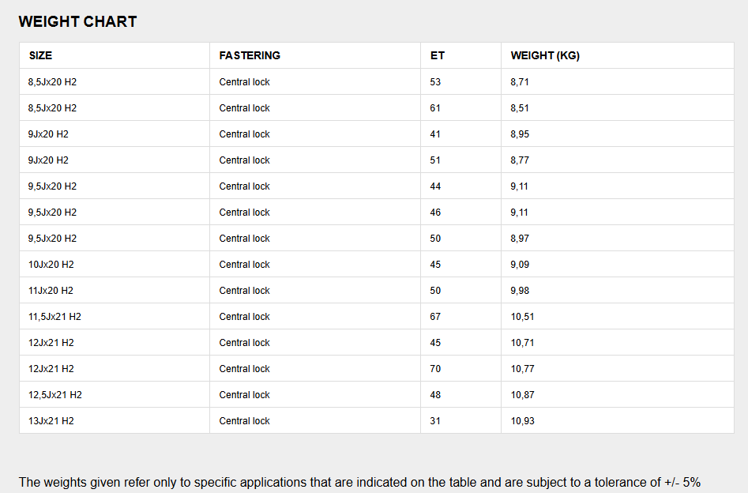Select Central lock in 13Jx21 row
Screen dimensions: 748x493
(x=244, y=421)
